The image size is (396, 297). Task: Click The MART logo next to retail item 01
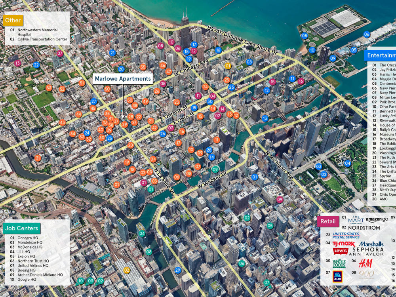[x=356, y=220]
